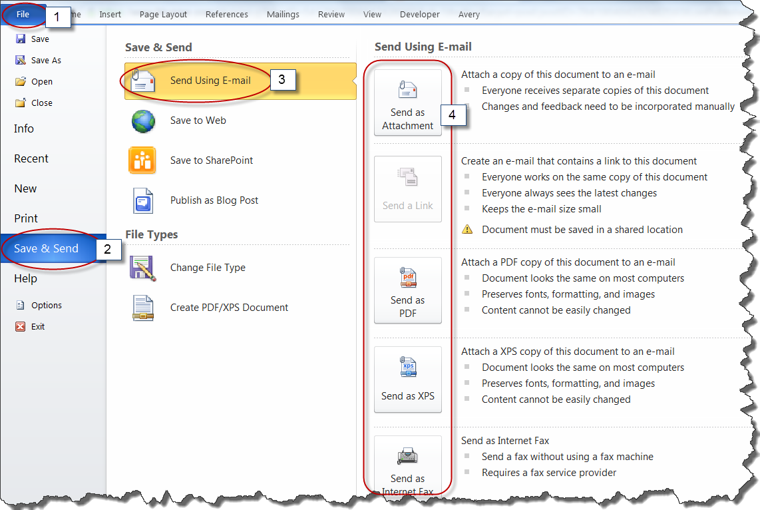This screenshot has width=760, height=510.
Task: Click the disabled Send a Link button
Action: coord(408,189)
